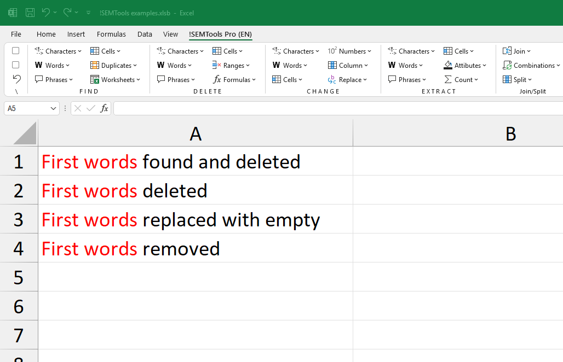Click the Insert Function fx button
The image size is (563, 362).
pyautogui.click(x=104, y=108)
